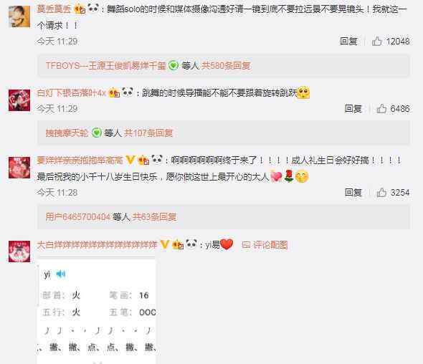Image resolution: width=423 pixels, height=364 pixels.
Task: Click 回复 on the 3254-likes comment
Action: point(353,193)
